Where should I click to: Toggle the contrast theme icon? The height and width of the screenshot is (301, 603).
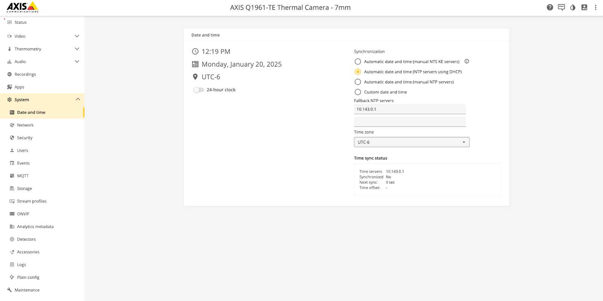(x=573, y=8)
